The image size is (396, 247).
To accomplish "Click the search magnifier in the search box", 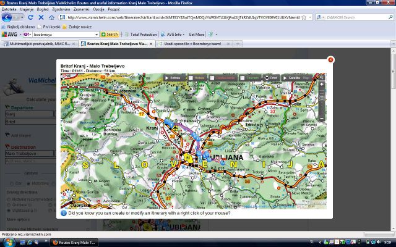I will (x=390, y=17).
